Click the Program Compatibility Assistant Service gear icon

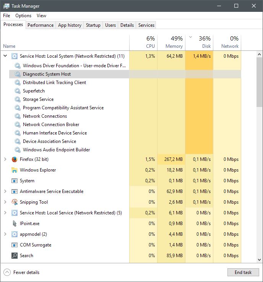tap(18, 108)
